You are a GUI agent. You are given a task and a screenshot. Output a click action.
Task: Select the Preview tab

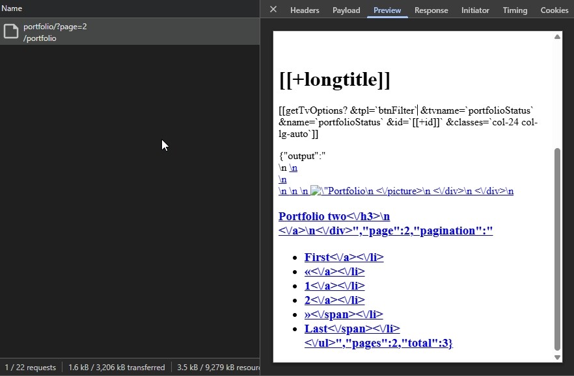click(x=387, y=10)
